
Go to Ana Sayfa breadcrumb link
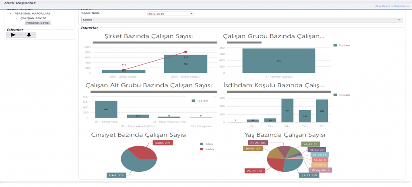383,6
